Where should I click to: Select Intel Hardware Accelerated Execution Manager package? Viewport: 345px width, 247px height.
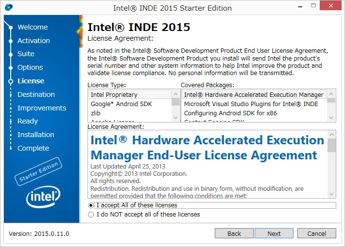[253, 94]
